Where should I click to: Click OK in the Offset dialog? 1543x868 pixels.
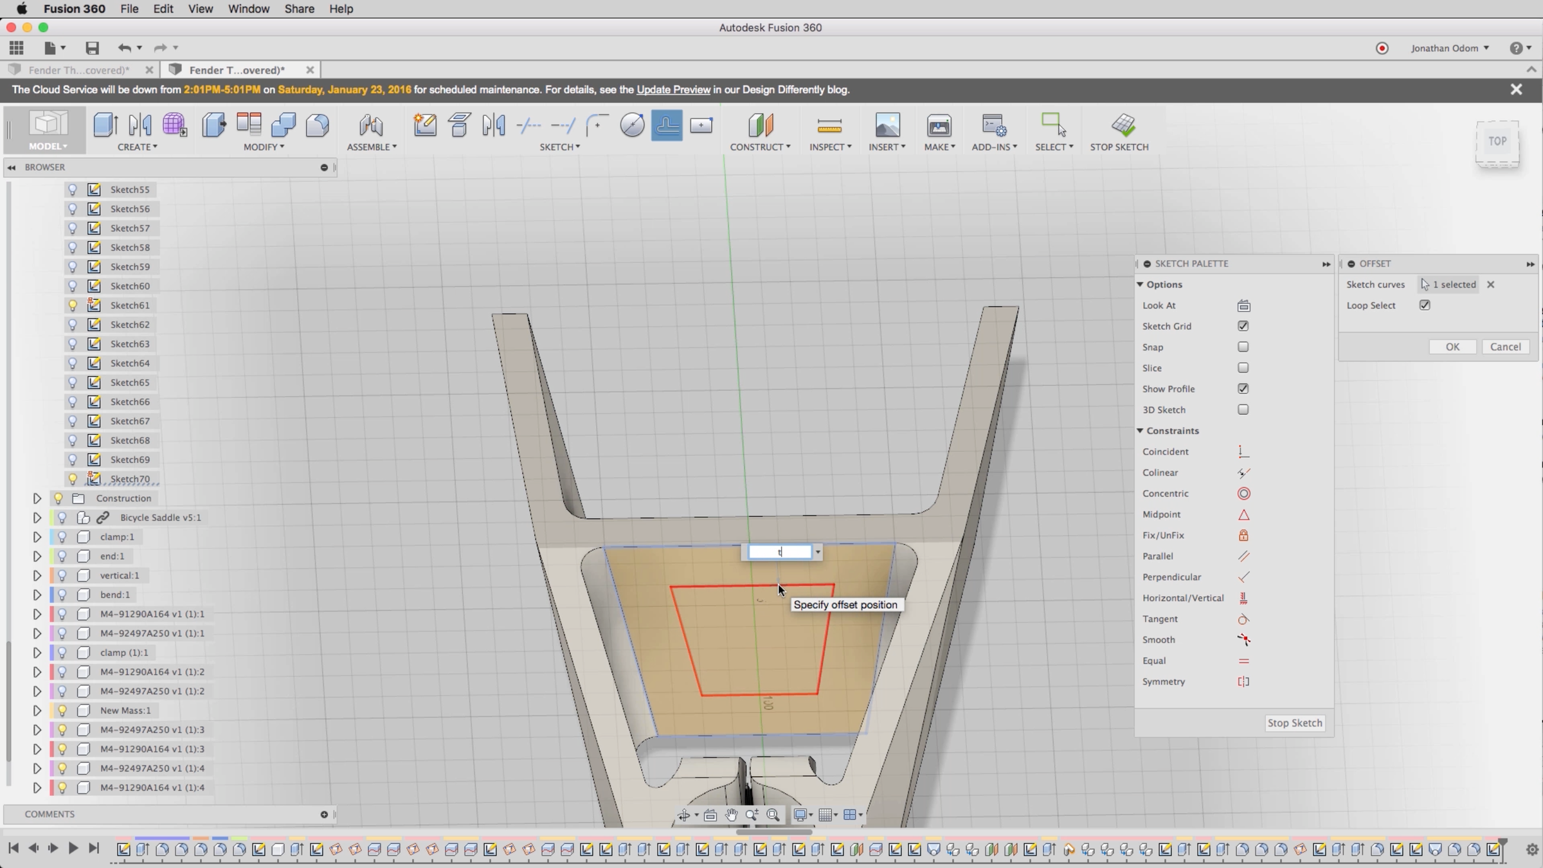coord(1452,347)
